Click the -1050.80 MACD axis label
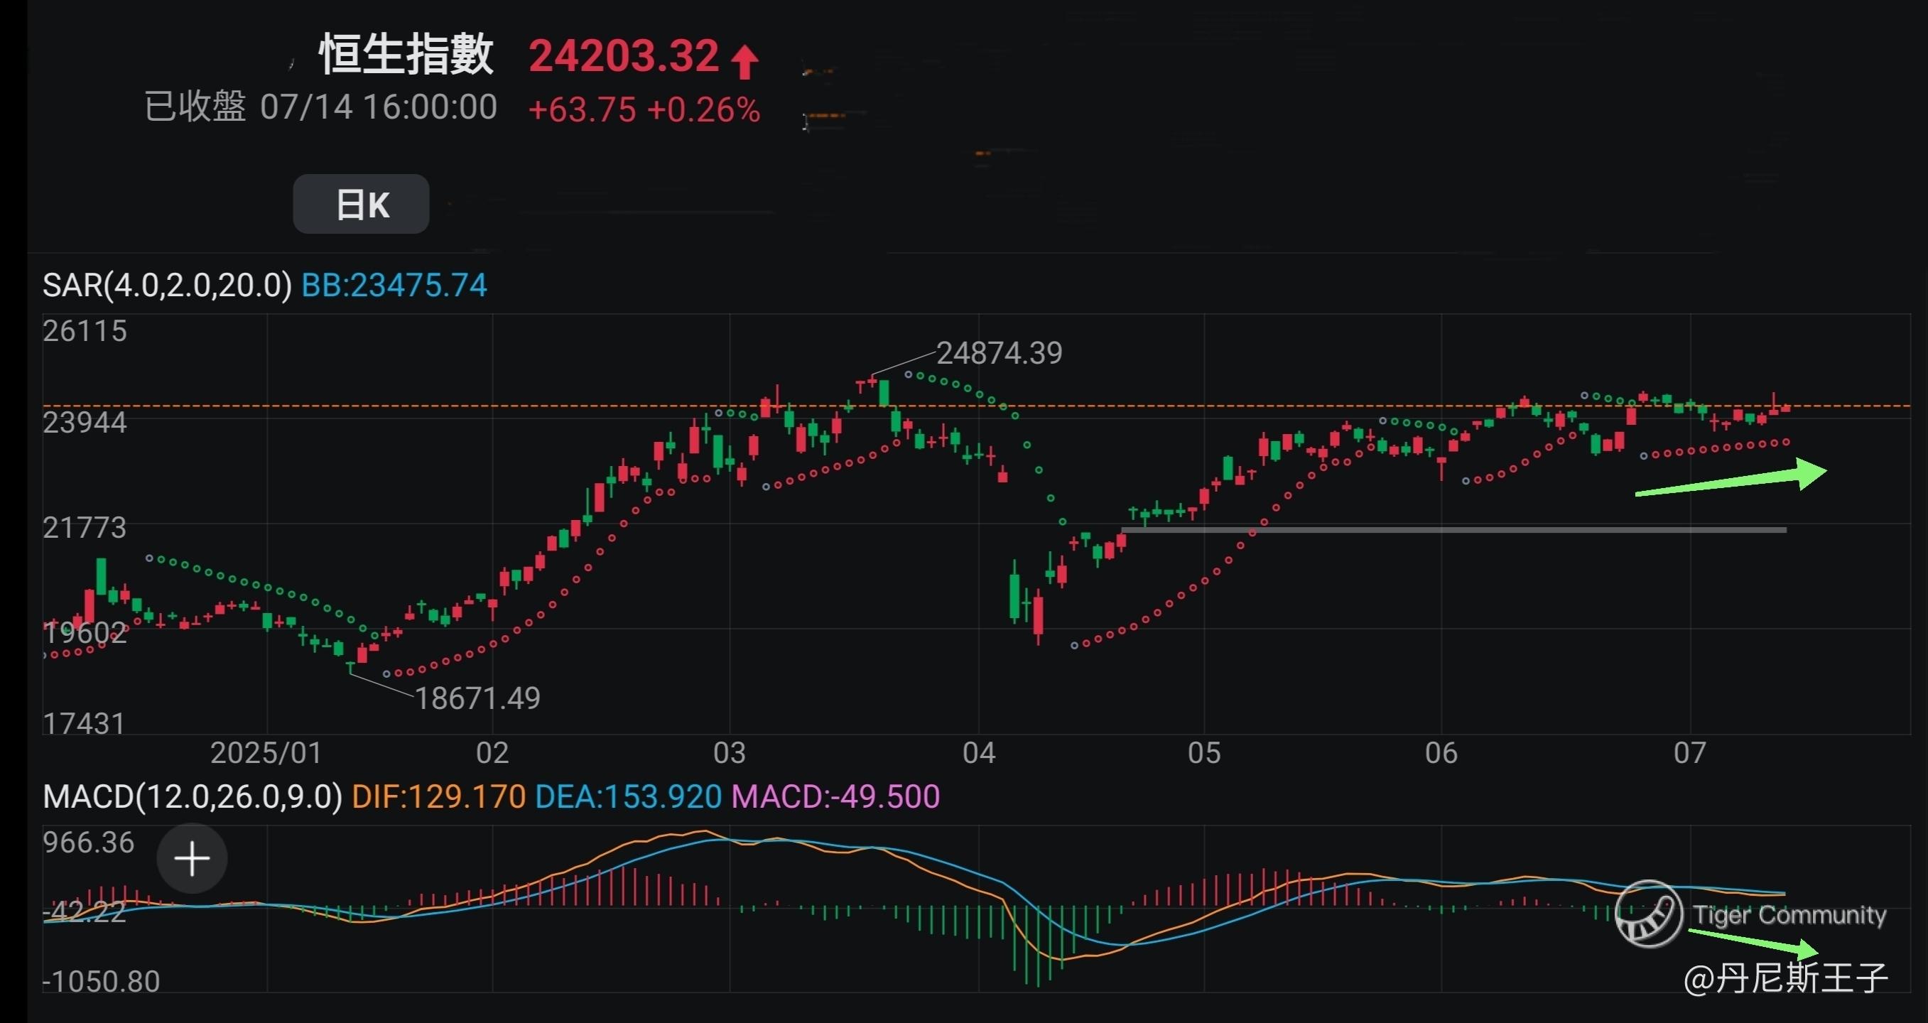Image resolution: width=1928 pixels, height=1023 pixels. [101, 981]
